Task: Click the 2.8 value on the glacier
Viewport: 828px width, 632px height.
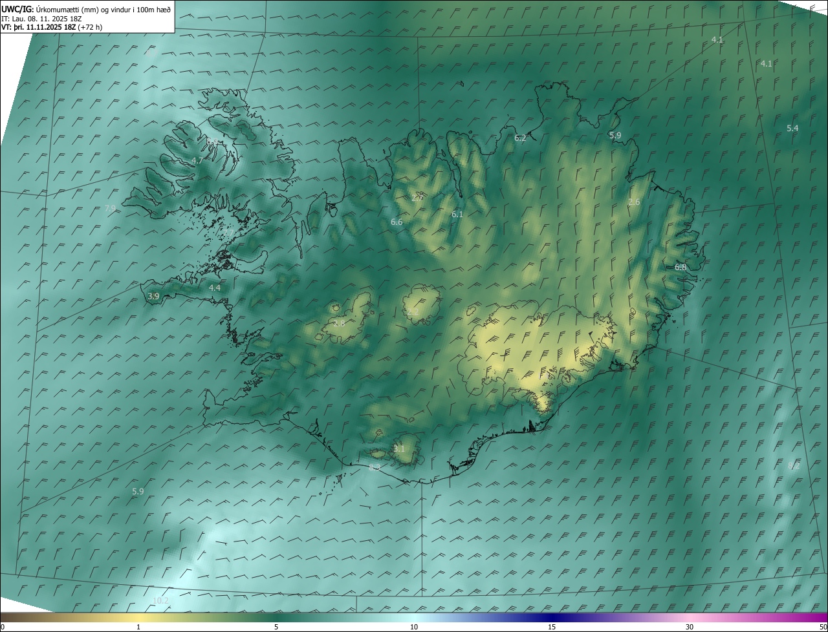Action: coord(339,323)
